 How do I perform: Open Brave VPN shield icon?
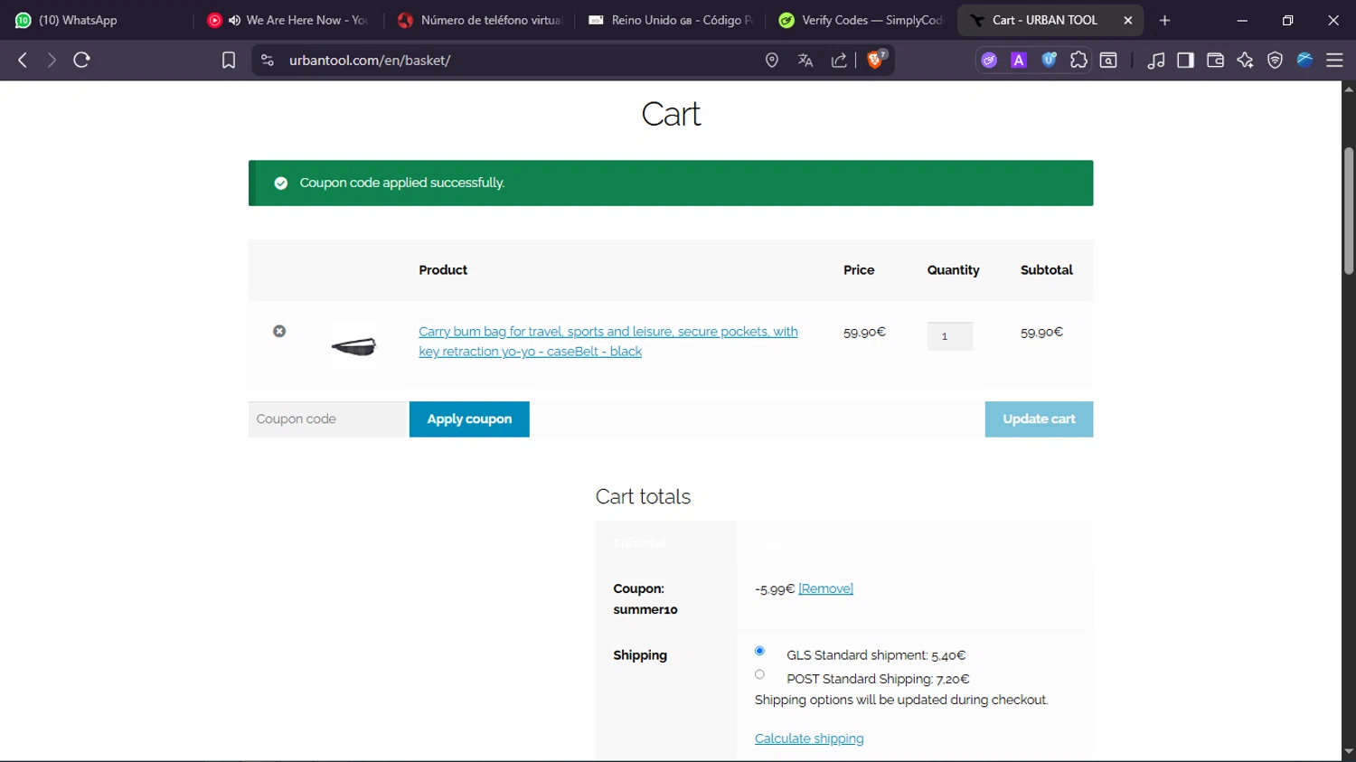(x=1275, y=61)
